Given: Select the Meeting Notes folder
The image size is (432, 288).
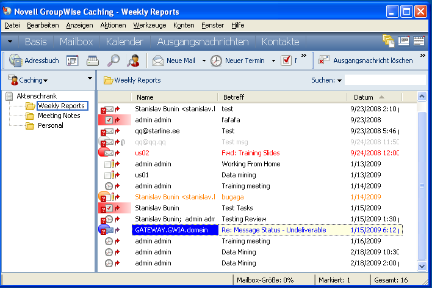Looking at the screenshot, I should coord(59,116).
